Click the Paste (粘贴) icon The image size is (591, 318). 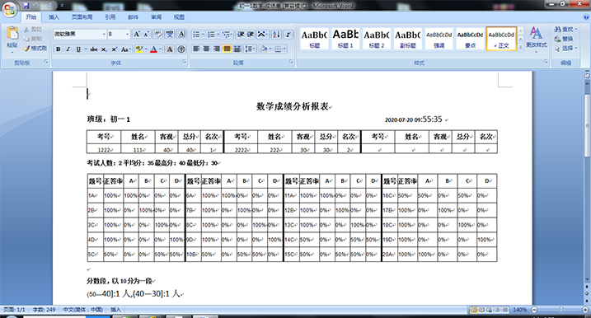pos(12,38)
